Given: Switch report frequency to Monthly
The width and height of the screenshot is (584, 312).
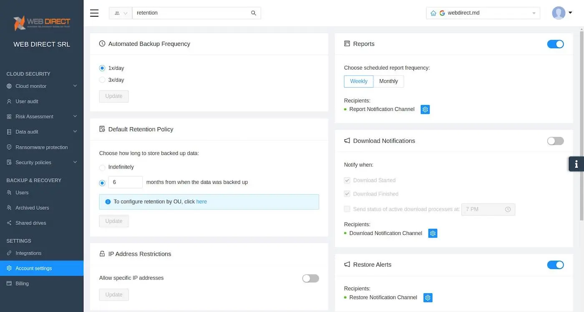Looking at the screenshot, I should point(388,81).
